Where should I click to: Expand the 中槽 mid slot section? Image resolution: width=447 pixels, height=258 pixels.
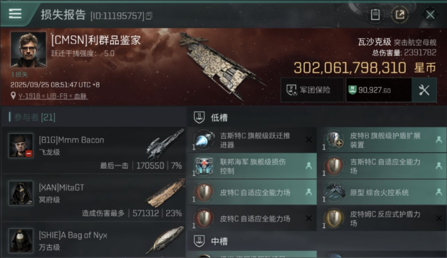pyautogui.click(x=316, y=241)
